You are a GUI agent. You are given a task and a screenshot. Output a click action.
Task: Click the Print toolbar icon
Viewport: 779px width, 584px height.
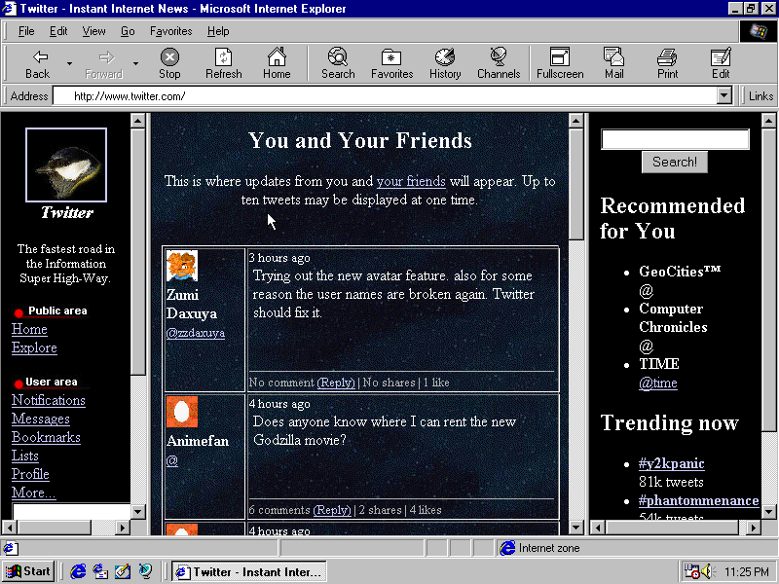coord(667,63)
